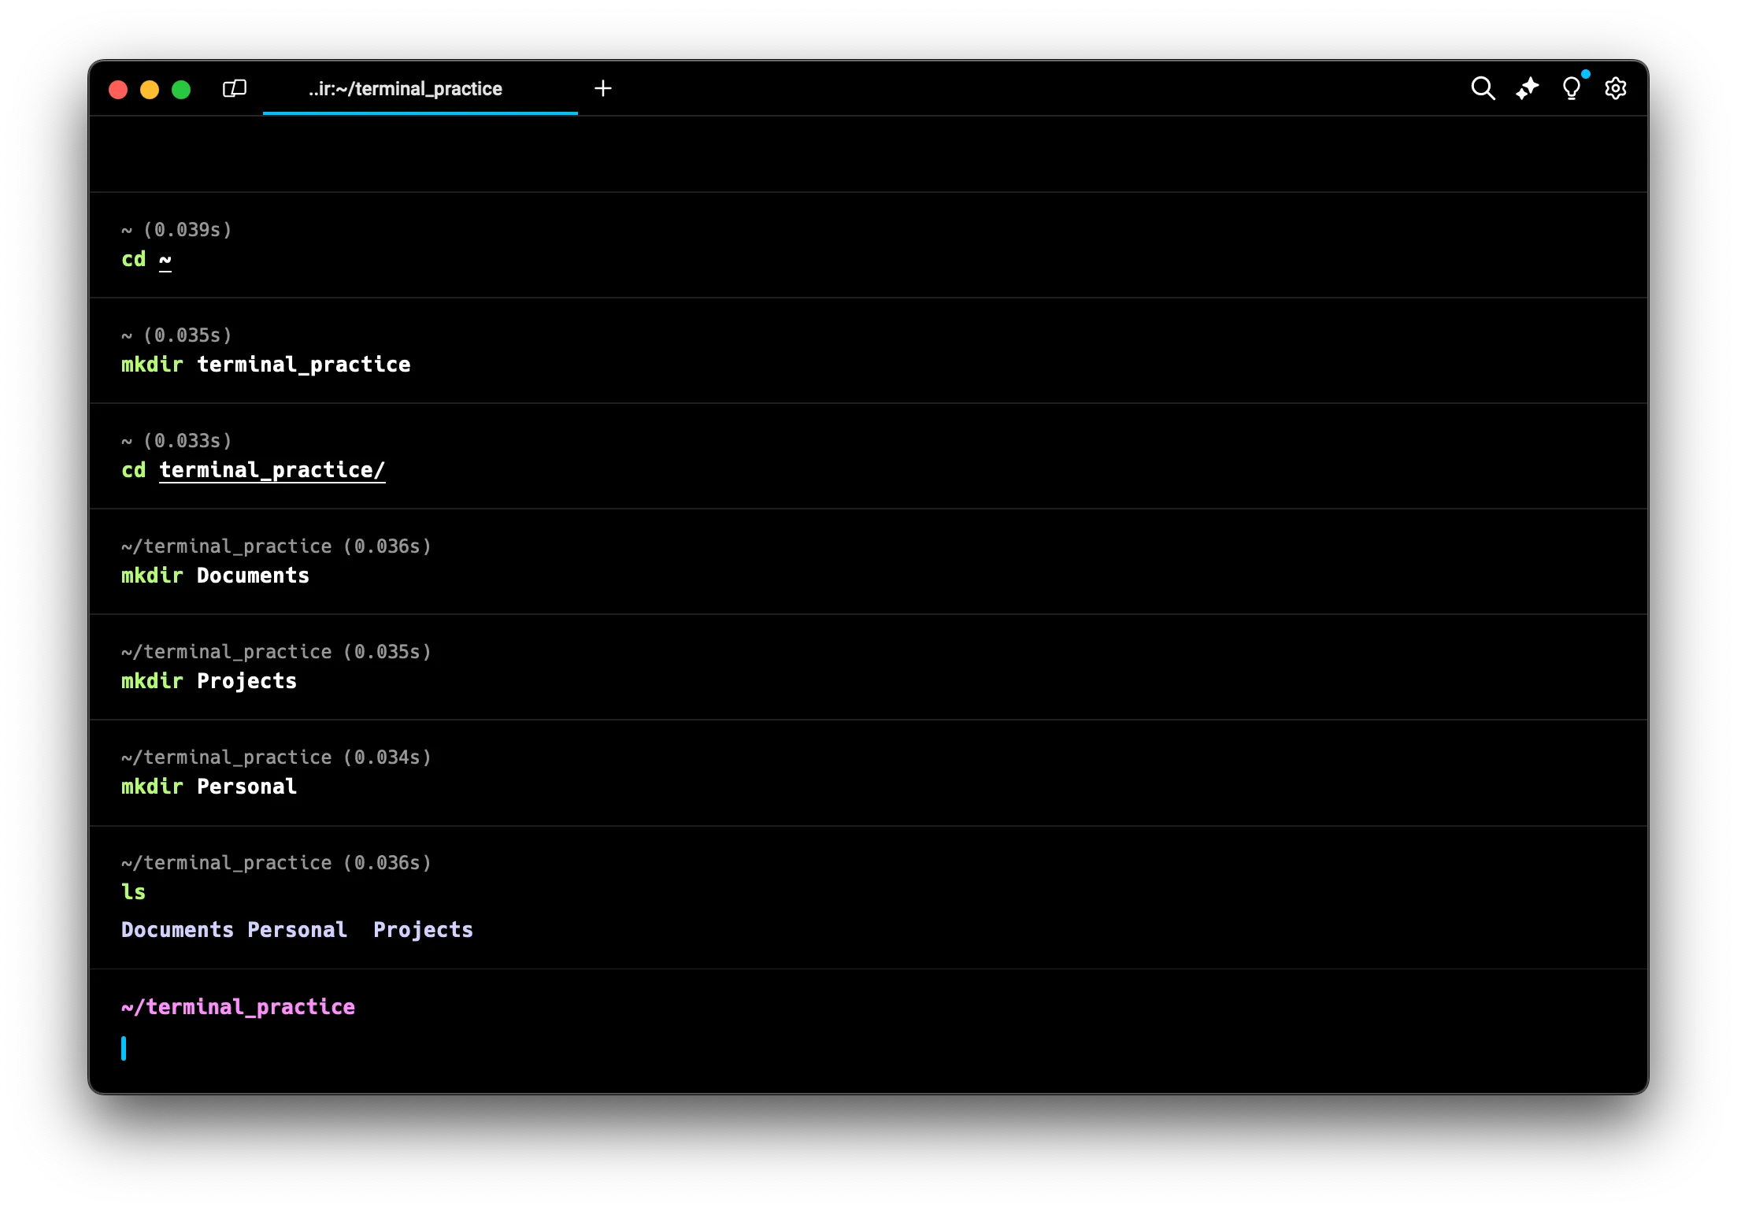Click the pink ~/terminal_practice prompt path

(238, 1007)
